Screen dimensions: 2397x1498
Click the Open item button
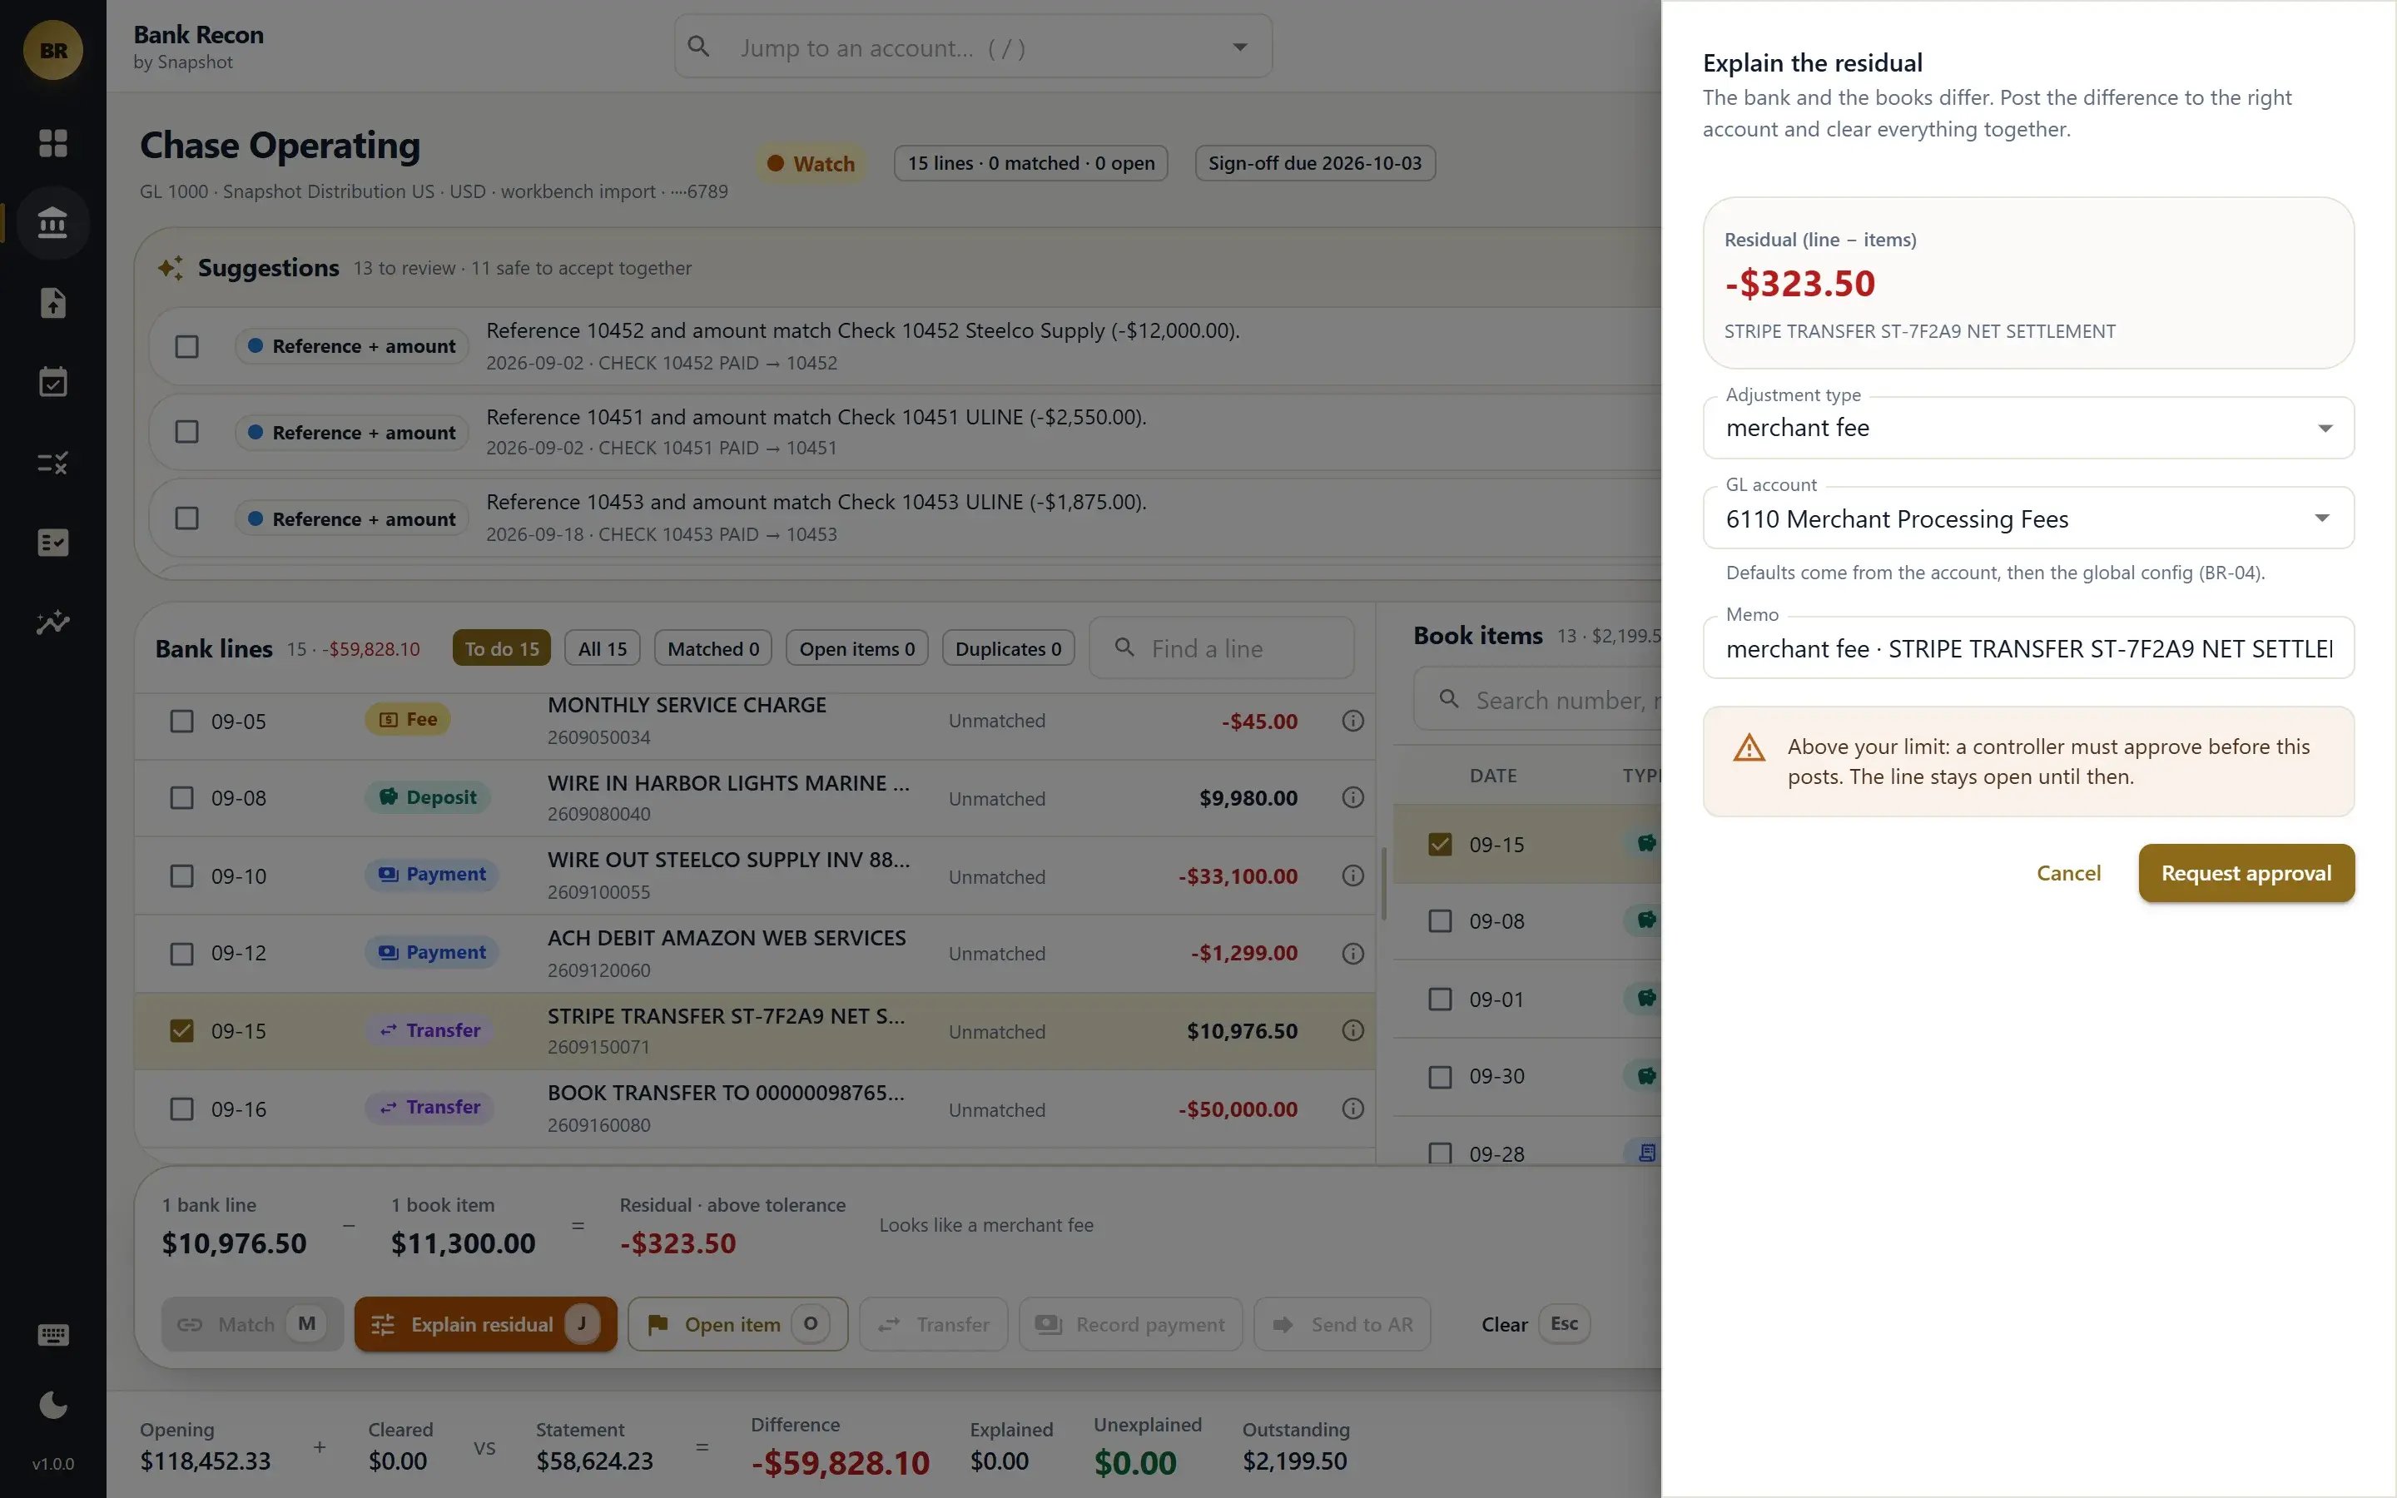click(738, 1323)
